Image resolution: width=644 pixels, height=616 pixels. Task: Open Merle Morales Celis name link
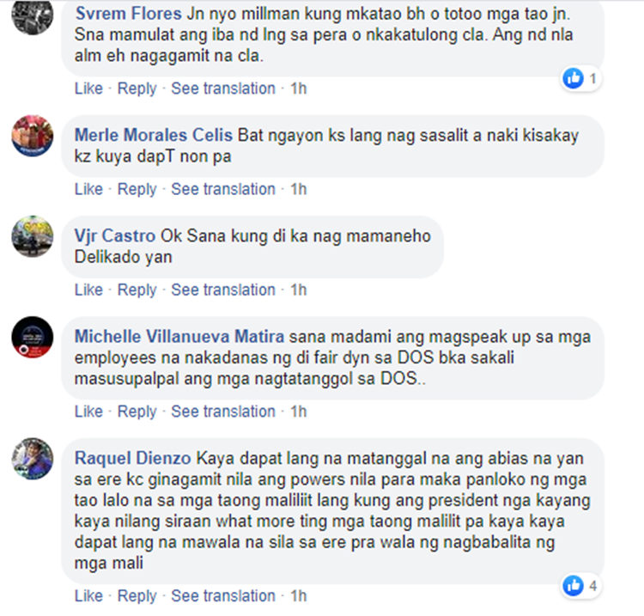(x=153, y=135)
